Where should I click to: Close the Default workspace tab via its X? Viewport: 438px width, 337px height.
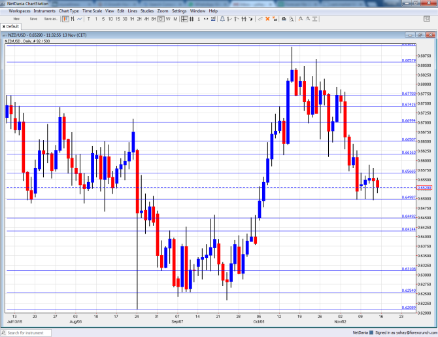coord(4,26)
